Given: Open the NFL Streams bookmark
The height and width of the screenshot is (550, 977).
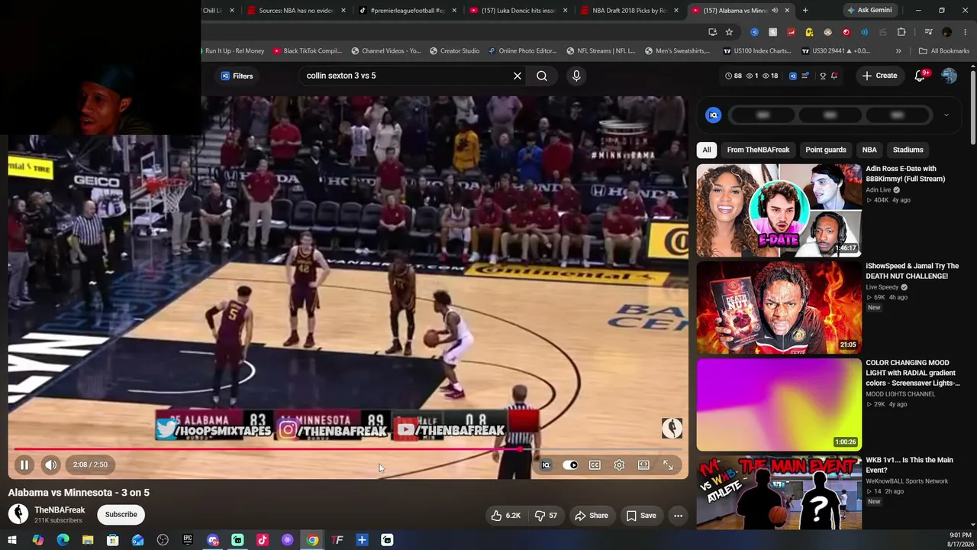Looking at the screenshot, I should 601,51.
